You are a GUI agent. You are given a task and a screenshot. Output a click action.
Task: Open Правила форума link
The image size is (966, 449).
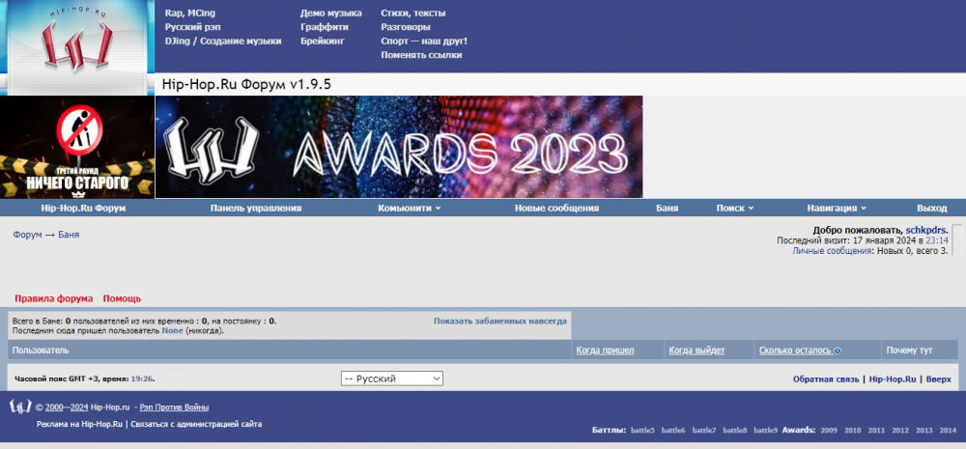point(53,298)
